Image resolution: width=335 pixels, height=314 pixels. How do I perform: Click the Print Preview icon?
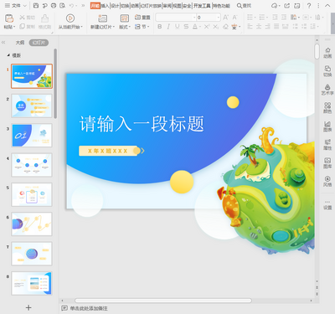click(63, 6)
